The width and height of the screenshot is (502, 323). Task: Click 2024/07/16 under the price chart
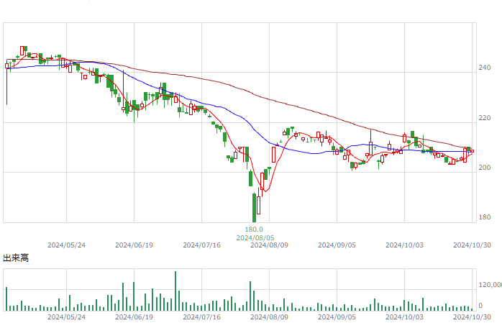(x=201, y=245)
